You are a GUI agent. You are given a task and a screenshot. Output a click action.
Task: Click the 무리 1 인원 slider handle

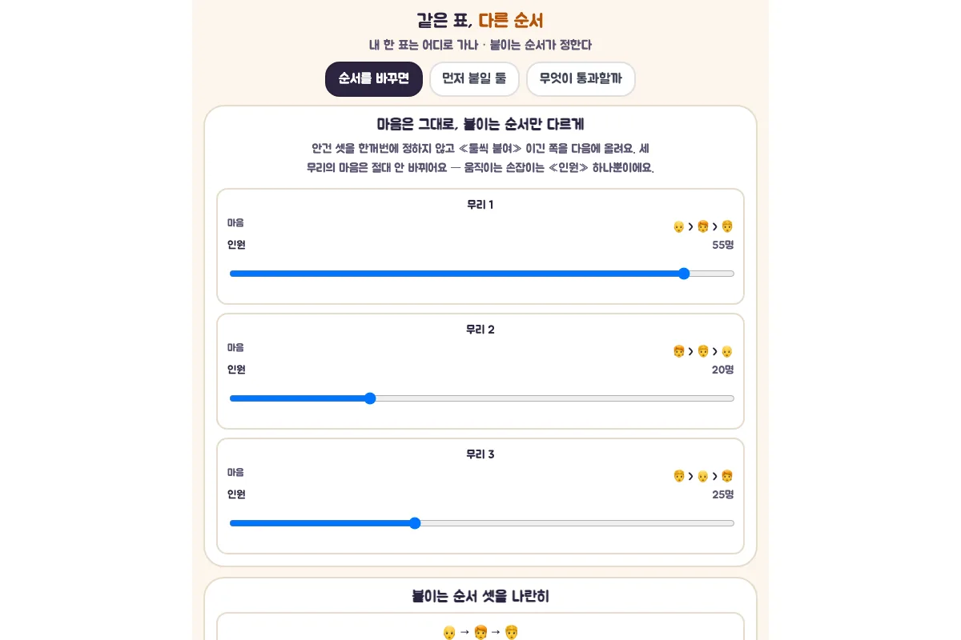(684, 274)
